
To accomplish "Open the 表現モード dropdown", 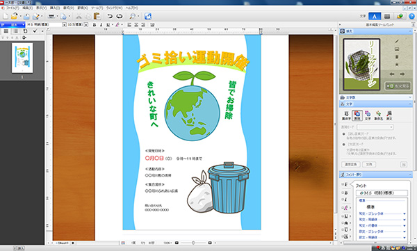I will pos(375,127).
